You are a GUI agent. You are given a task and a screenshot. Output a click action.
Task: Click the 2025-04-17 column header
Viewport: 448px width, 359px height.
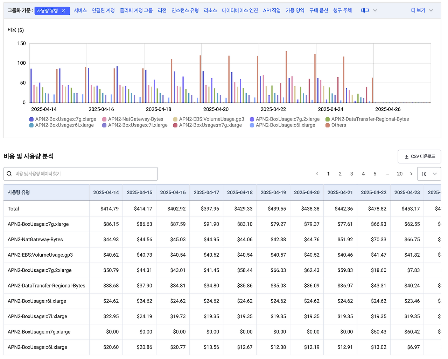coord(206,192)
